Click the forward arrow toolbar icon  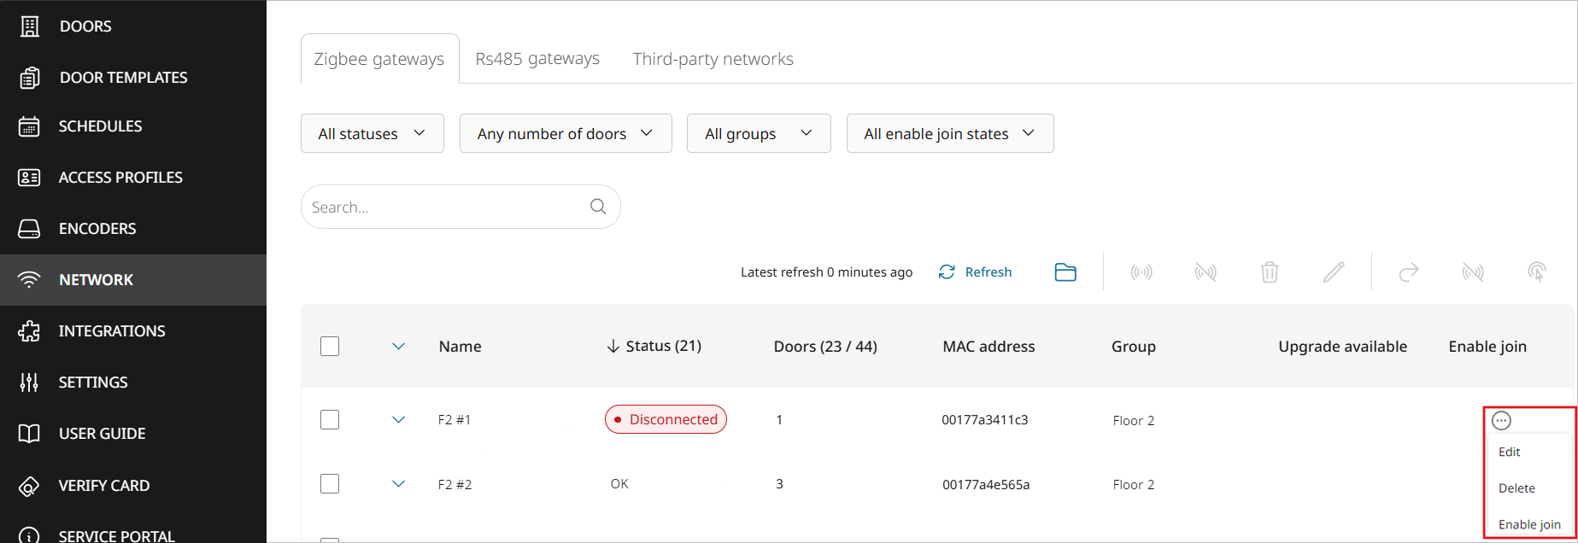coord(1409,272)
